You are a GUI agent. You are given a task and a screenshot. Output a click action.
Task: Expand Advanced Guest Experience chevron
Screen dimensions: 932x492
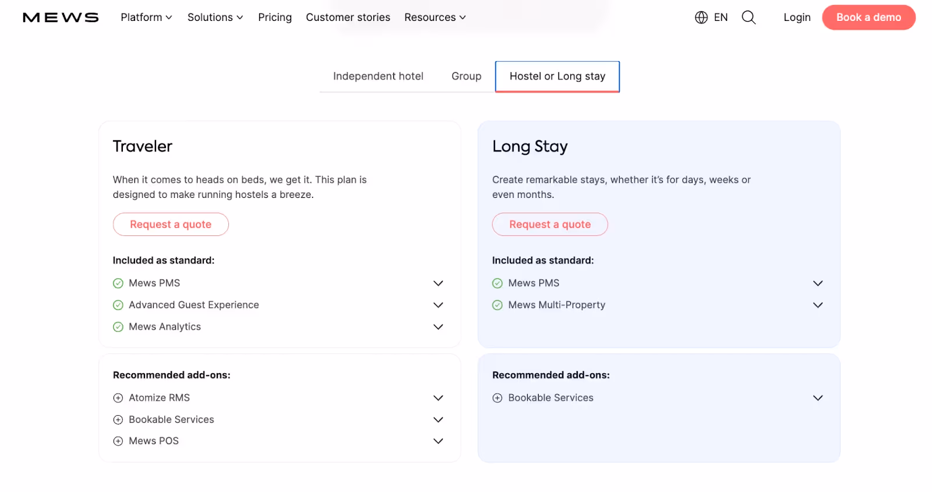439,305
